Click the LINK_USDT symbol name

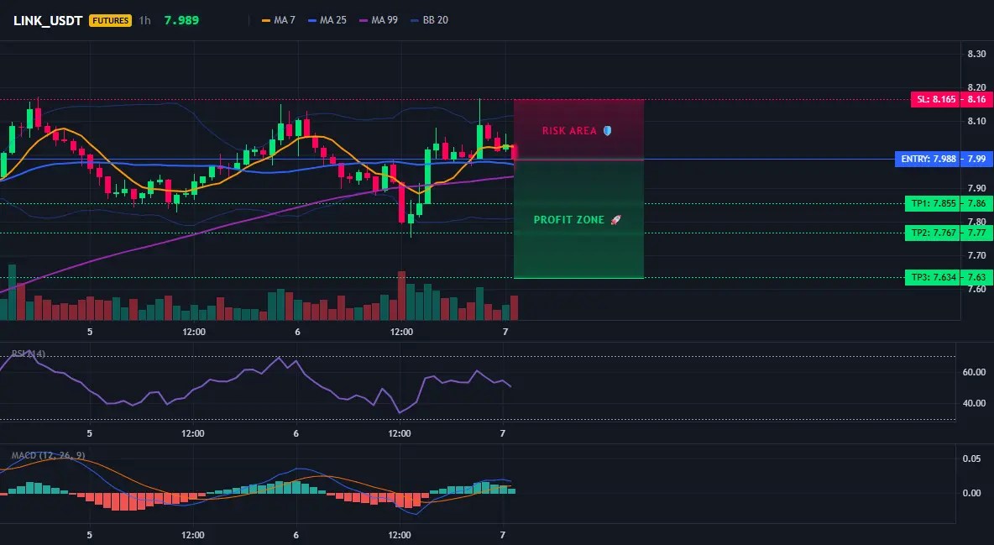[48, 20]
